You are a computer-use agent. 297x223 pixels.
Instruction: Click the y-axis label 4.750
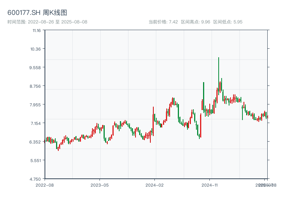(35, 179)
